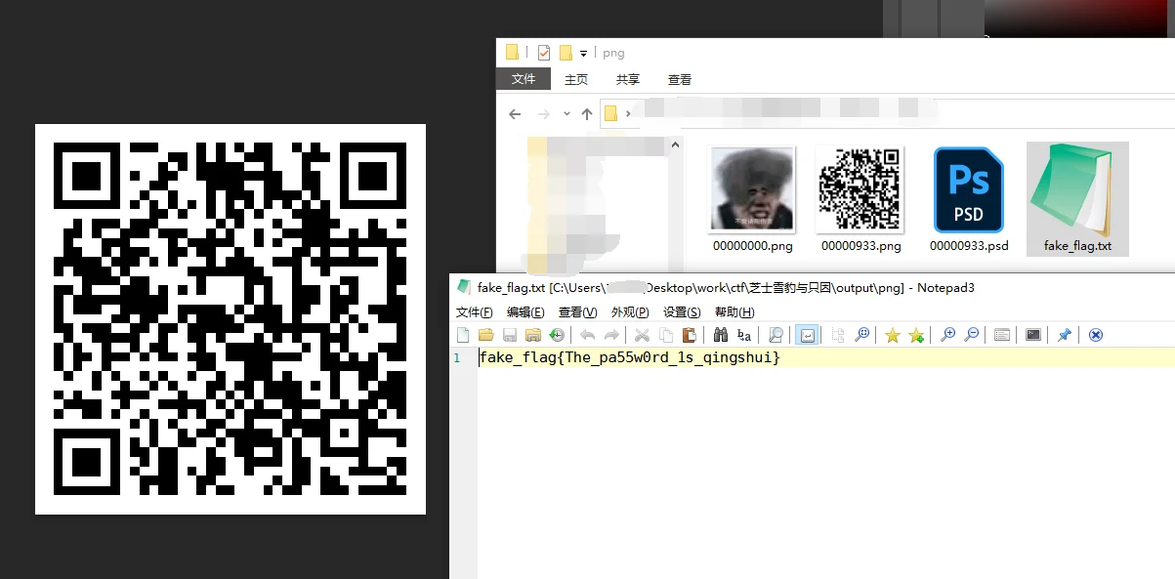Click the Cut scissors icon
The height and width of the screenshot is (579, 1175).
[642, 335]
